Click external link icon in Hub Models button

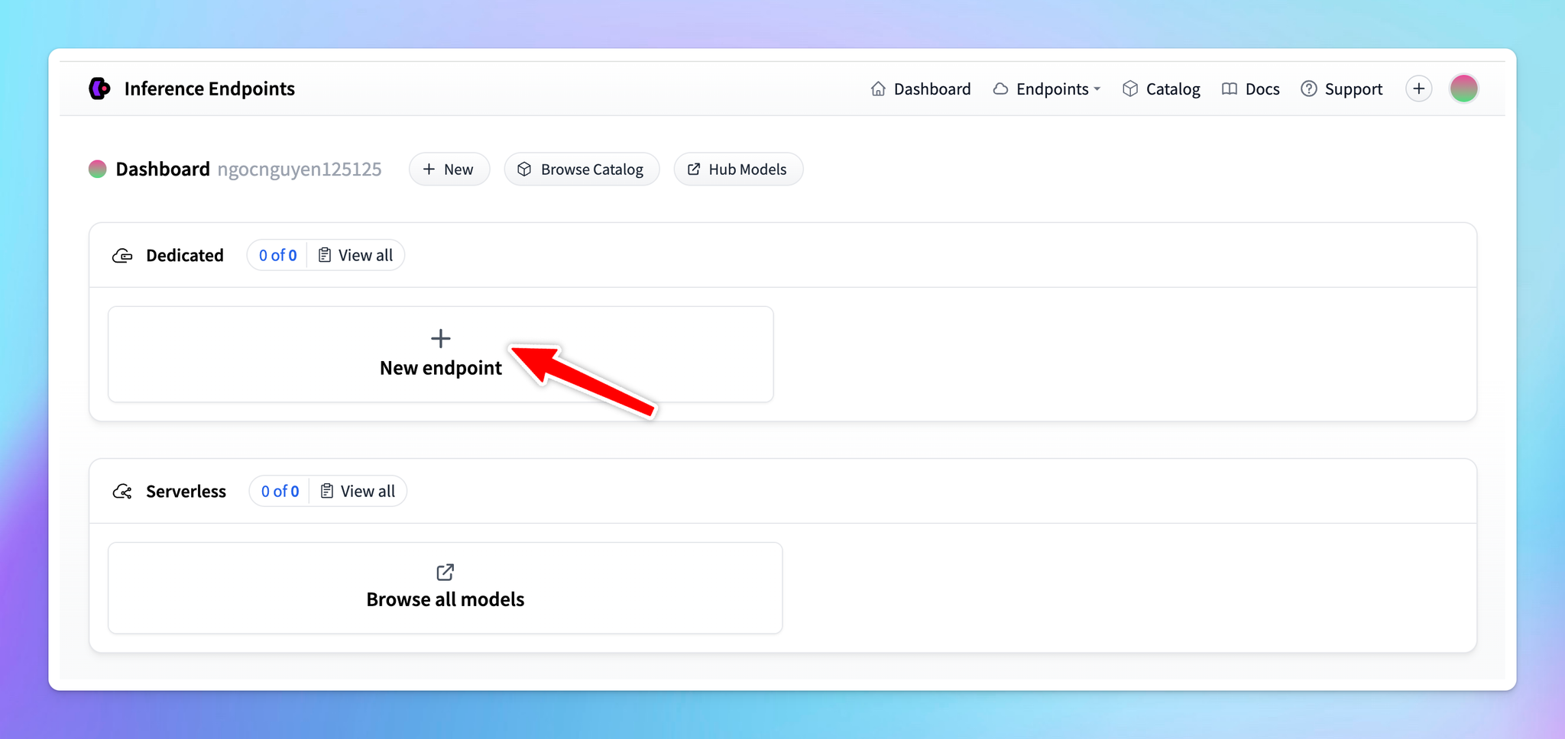pos(694,169)
